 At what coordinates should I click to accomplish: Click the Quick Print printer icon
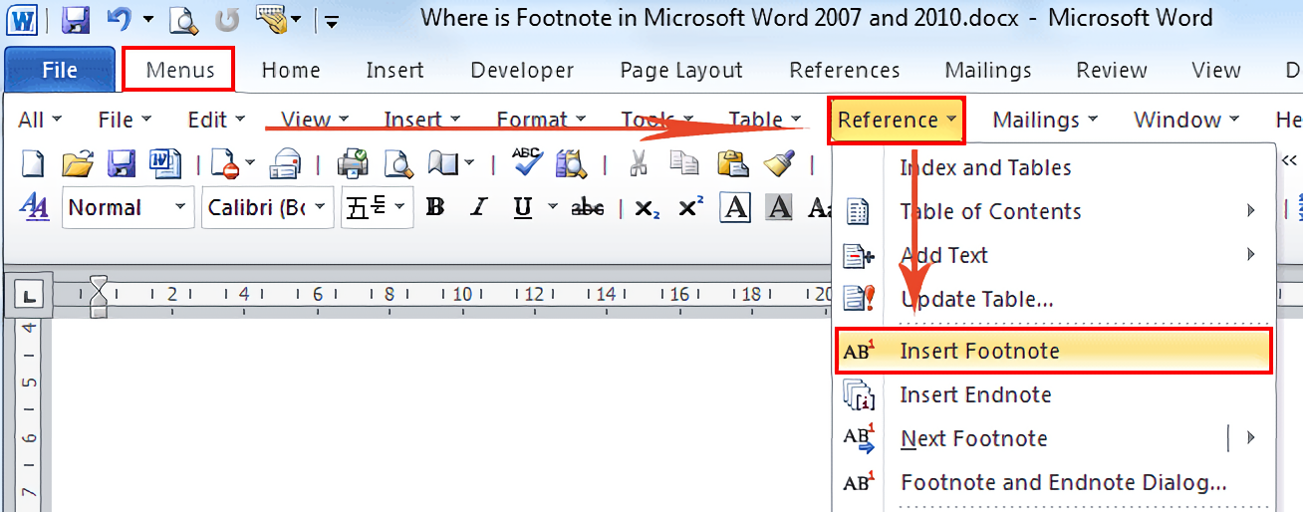(352, 163)
